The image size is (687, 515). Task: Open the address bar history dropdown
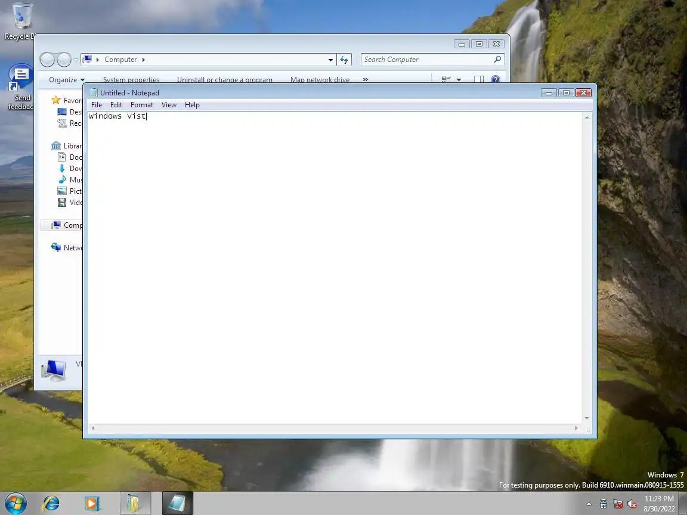pyautogui.click(x=331, y=60)
